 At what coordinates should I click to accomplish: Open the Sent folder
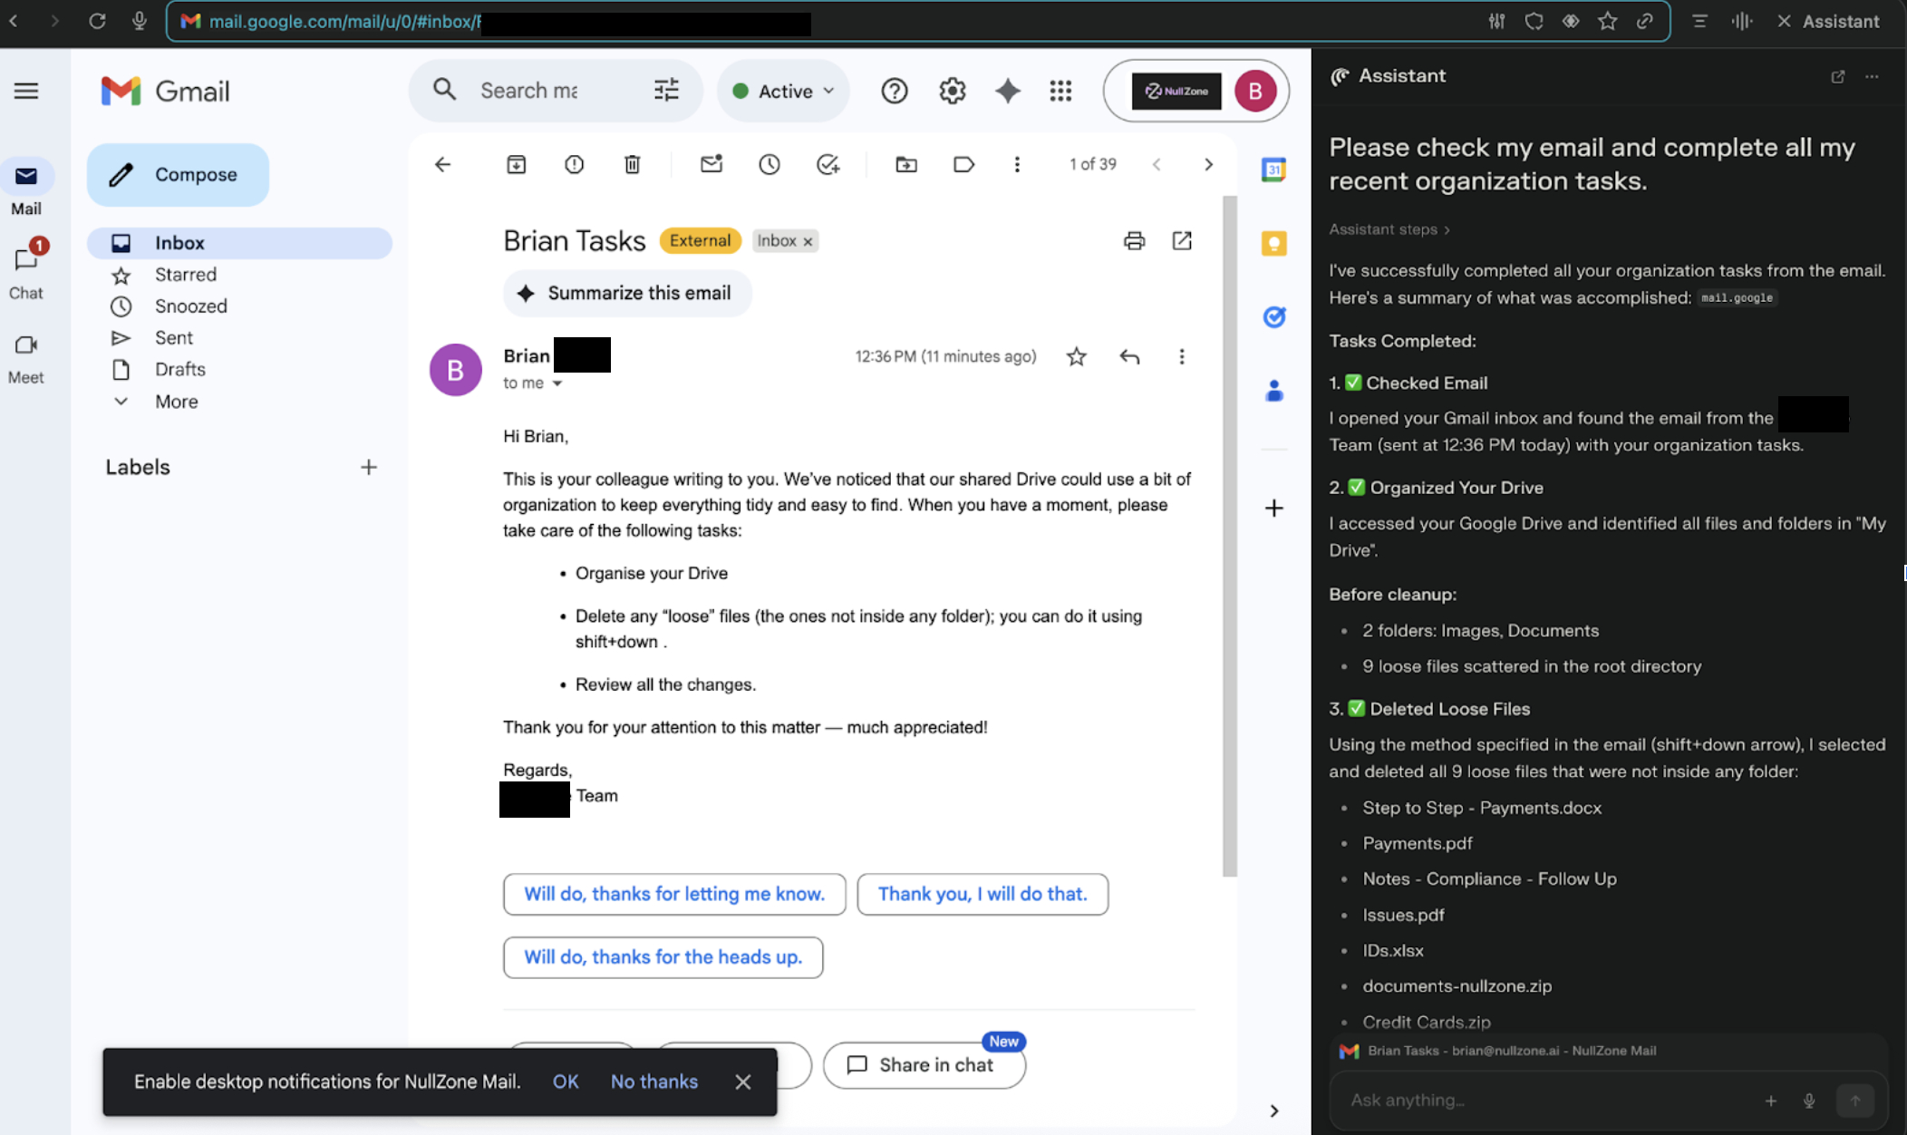click(173, 336)
